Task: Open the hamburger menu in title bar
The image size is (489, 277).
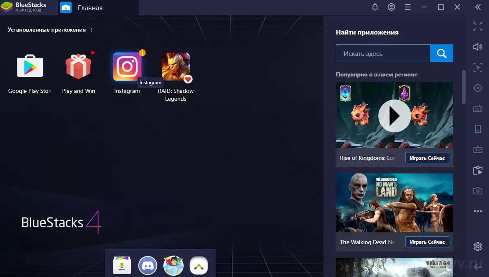Action: pos(407,7)
